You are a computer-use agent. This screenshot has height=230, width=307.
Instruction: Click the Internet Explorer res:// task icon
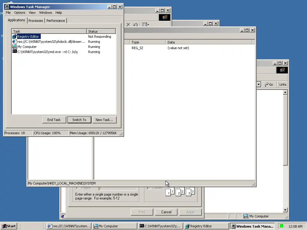[x=14, y=41]
